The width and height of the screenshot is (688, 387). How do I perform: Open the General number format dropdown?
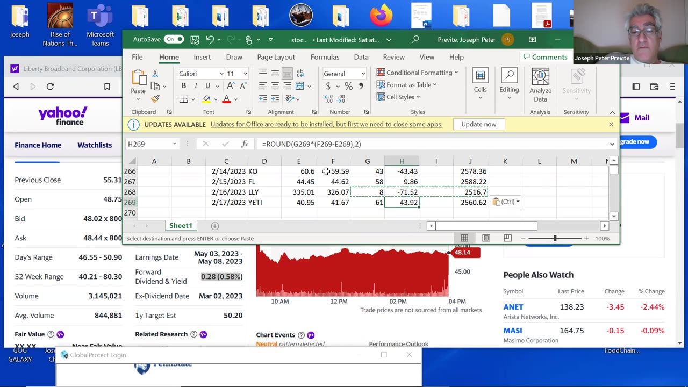(363, 74)
